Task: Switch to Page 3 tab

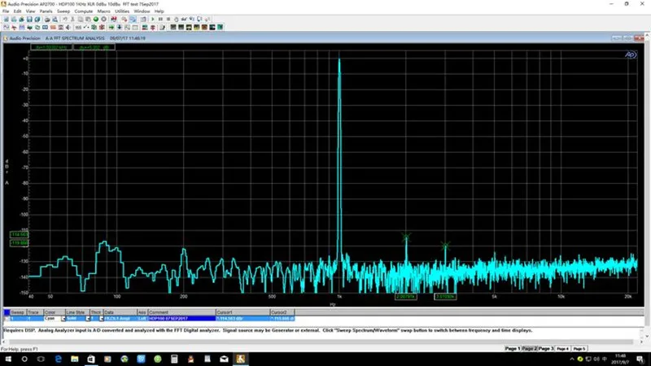Action: point(546,349)
